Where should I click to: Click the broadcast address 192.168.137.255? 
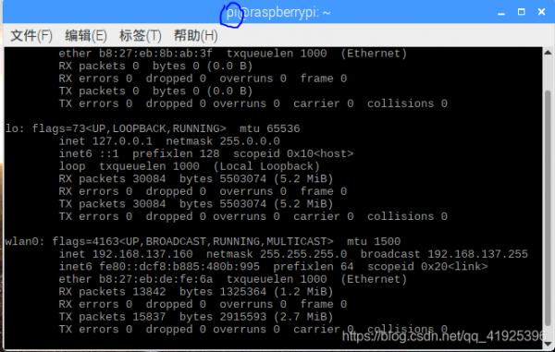(477, 254)
